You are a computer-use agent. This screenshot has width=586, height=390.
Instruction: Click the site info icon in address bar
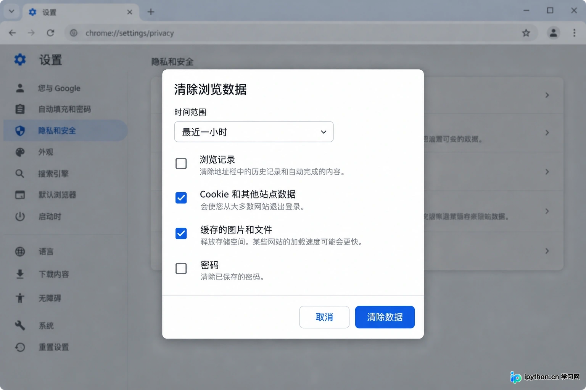[74, 33]
